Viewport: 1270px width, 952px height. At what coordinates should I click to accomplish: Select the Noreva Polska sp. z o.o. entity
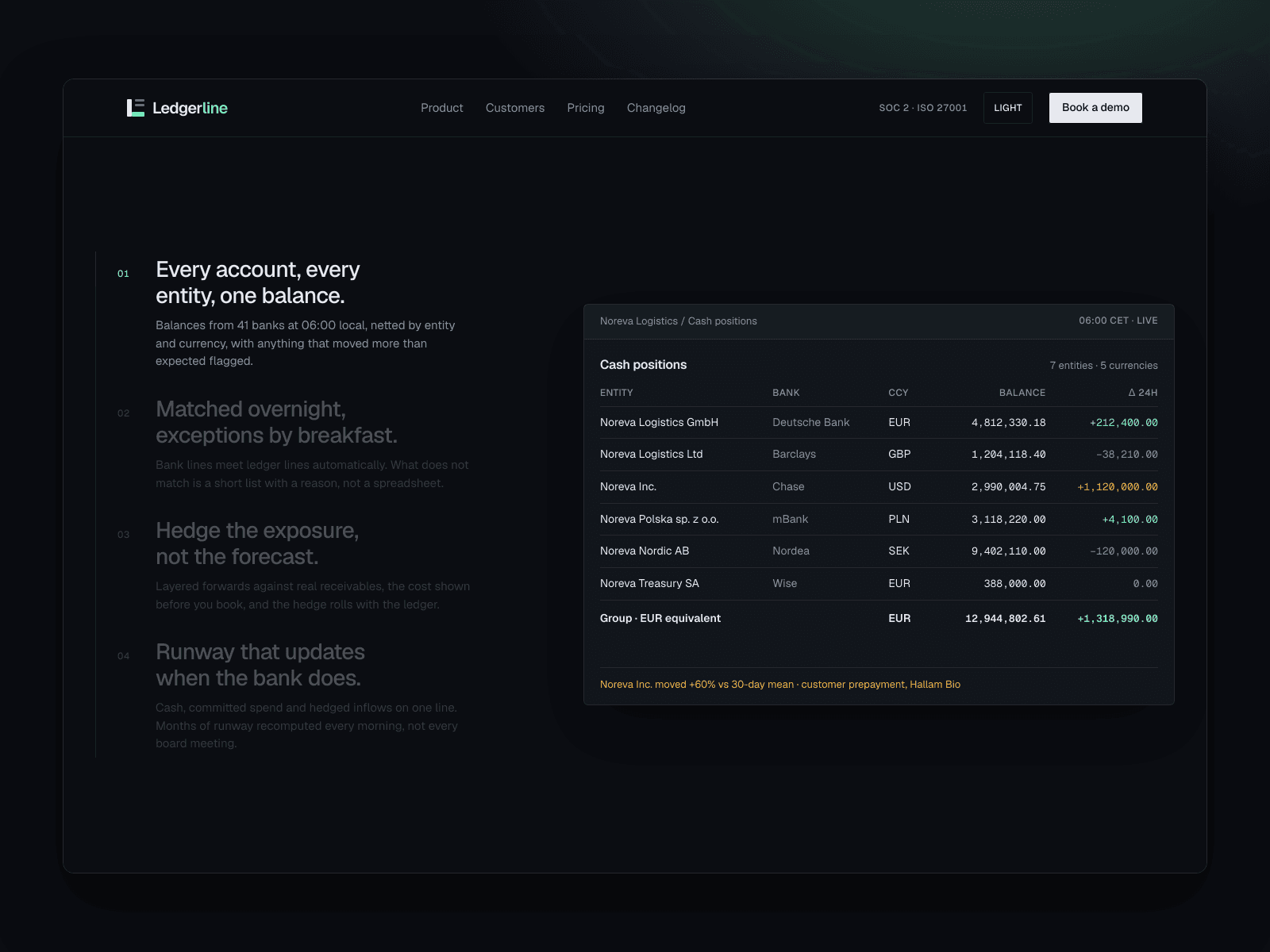[x=660, y=520]
